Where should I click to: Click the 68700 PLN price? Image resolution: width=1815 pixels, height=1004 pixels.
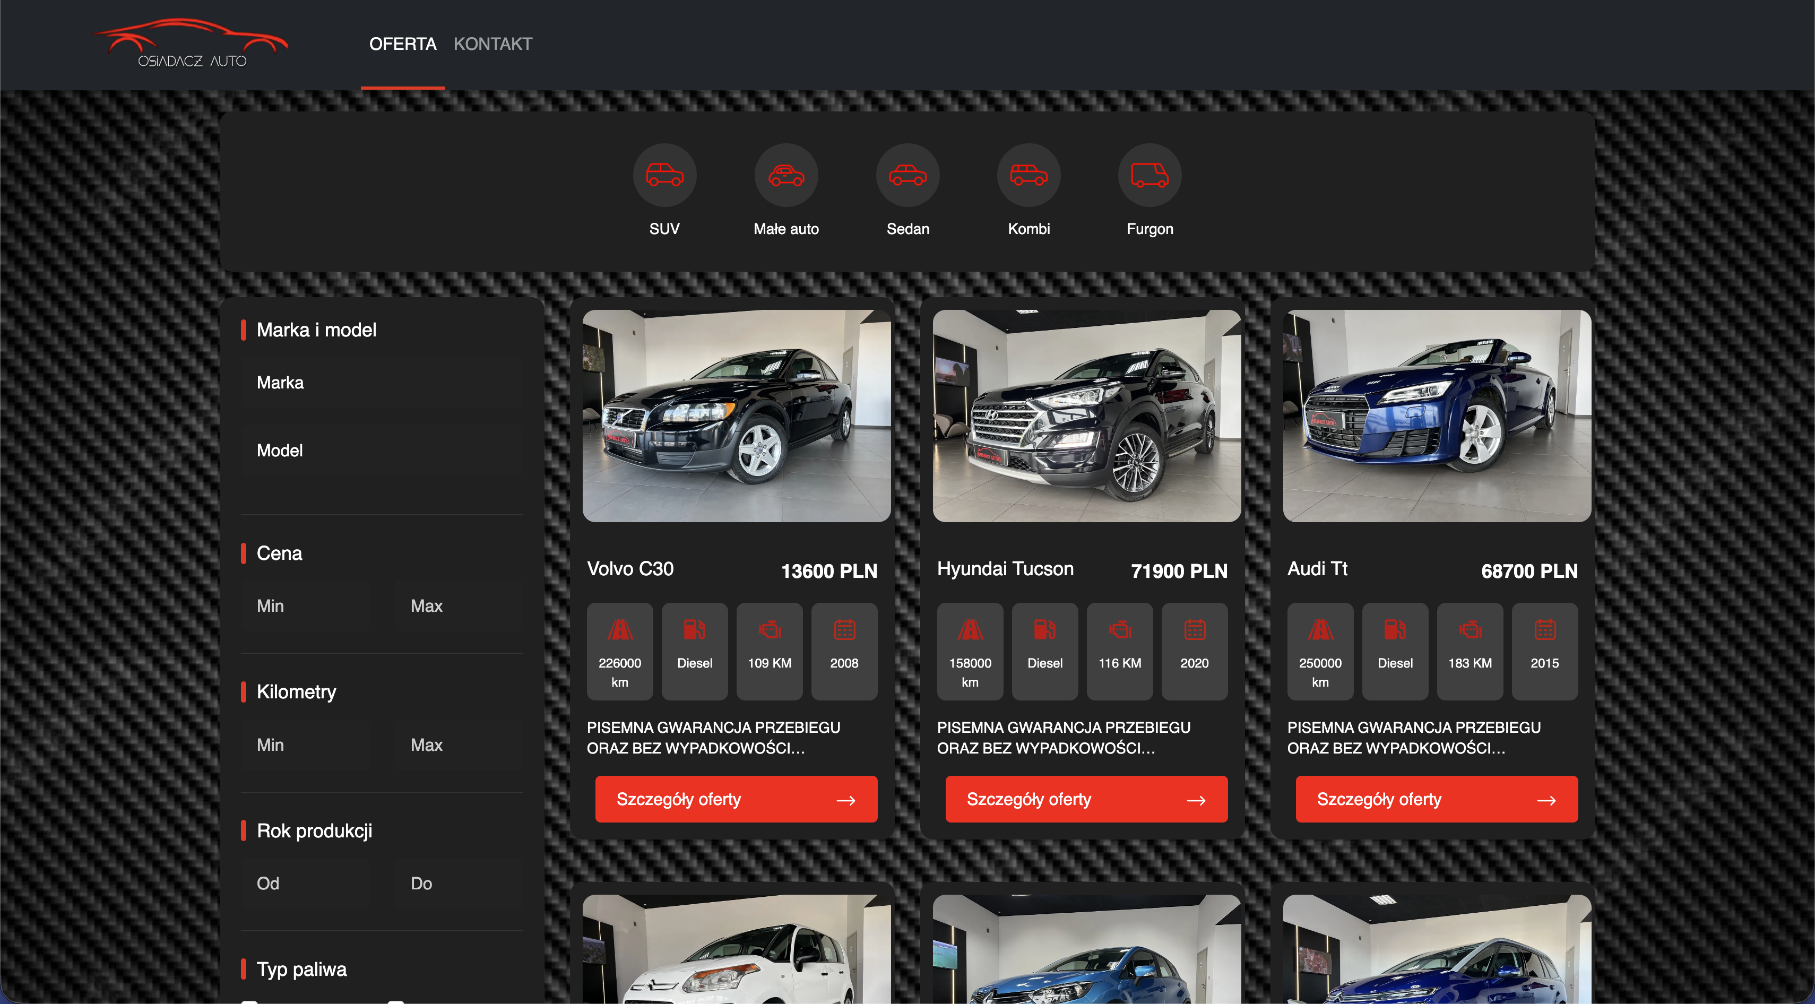(x=1529, y=570)
